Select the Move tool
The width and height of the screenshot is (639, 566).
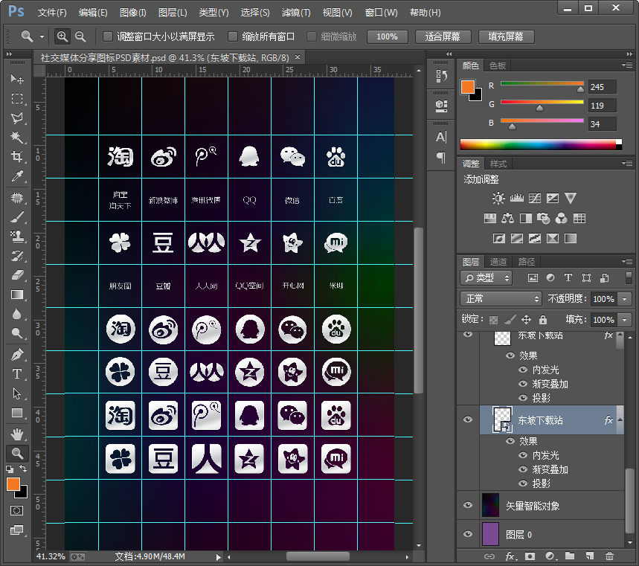click(17, 79)
